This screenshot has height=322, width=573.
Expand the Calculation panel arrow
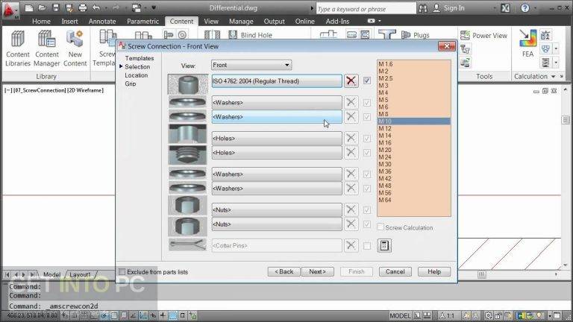coord(554,76)
